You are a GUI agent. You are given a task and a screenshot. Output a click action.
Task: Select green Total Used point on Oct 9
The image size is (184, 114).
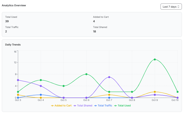155,59
